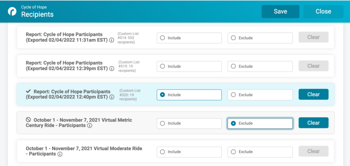The width and height of the screenshot is (350, 166).
Task: Click text 'Custom List #519: 19 recipients'
Action: point(129,66)
